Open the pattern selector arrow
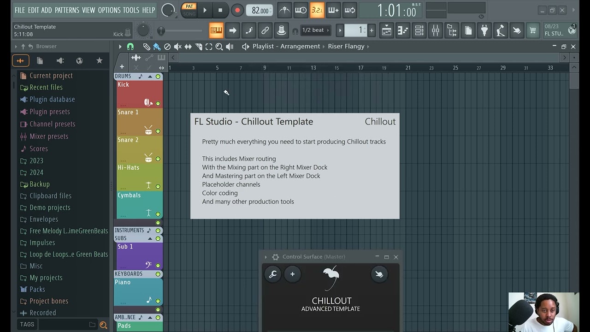590x332 pixels. [x=340, y=30]
